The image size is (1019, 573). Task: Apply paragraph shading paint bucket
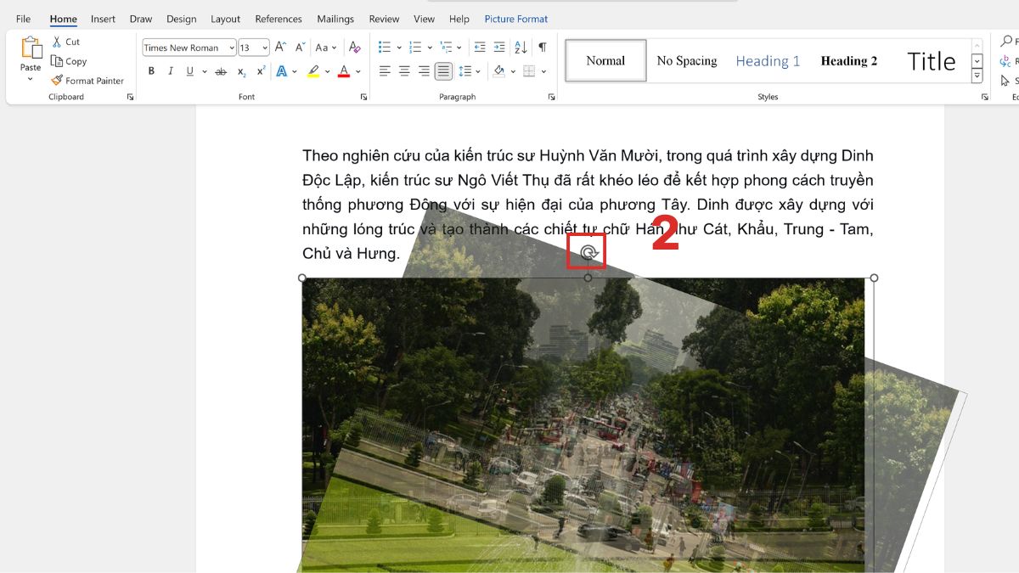click(x=498, y=71)
